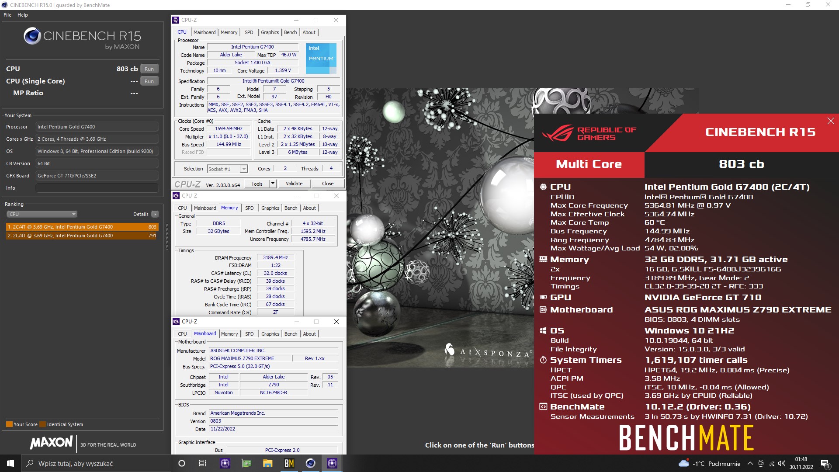The width and height of the screenshot is (839, 472).
Task: Click the Cinebench title bar app icon
Action: pos(4,5)
